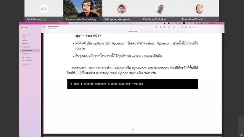Select Kamthorn Krairaksa participant tile

click(x=161, y=11)
